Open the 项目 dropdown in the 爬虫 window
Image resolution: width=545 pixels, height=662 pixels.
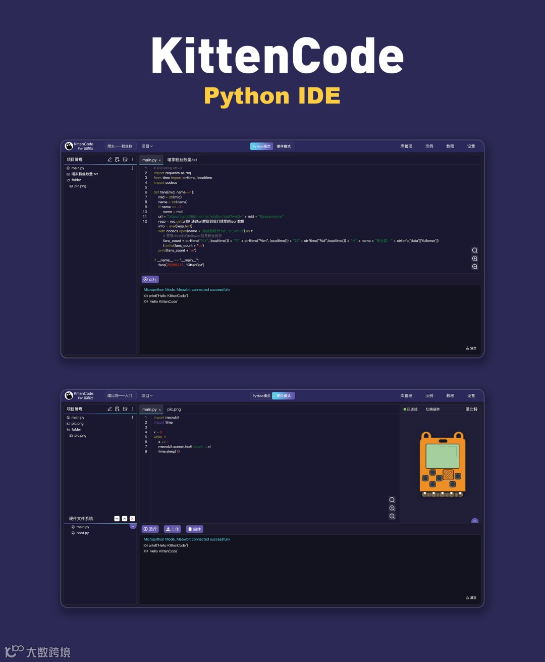click(x=147, y=146)
